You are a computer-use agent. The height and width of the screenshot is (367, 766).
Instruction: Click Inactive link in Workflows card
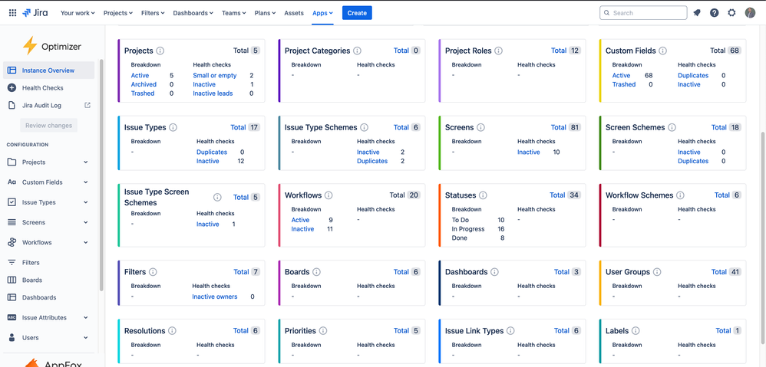(302, 228)
